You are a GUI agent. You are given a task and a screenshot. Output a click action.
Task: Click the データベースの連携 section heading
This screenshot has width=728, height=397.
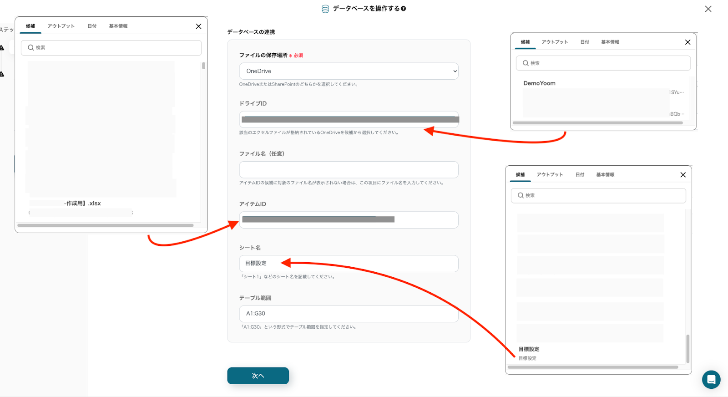point(251,32)
